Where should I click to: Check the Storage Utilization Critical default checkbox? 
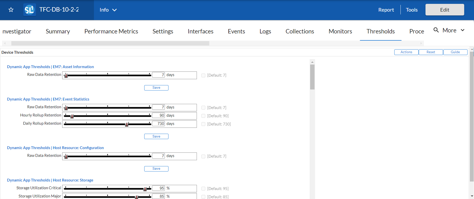point(203,189)
